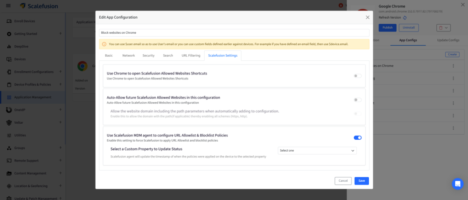The height and width of the screenshot is (200, 468).
Task: Switch to the URL Filtering tab
Action: pyautogui.click(x=191, y=55)
